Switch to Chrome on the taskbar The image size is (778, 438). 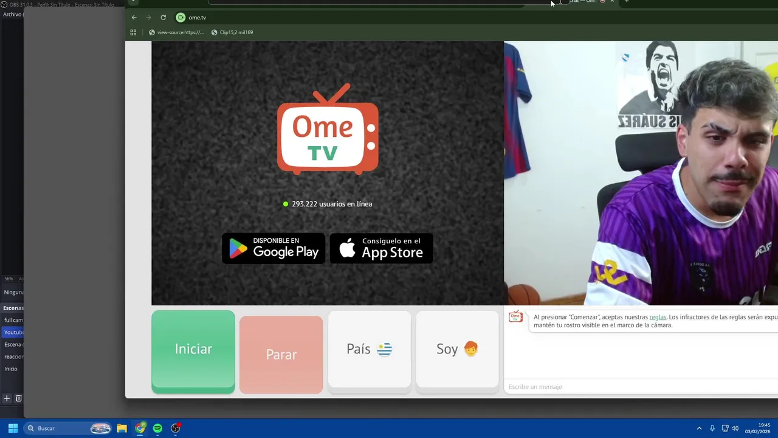[x=140, y=428]
